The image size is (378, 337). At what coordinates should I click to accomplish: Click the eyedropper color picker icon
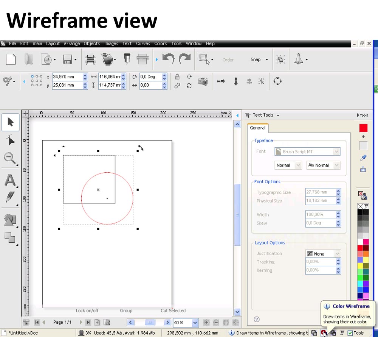363,158
